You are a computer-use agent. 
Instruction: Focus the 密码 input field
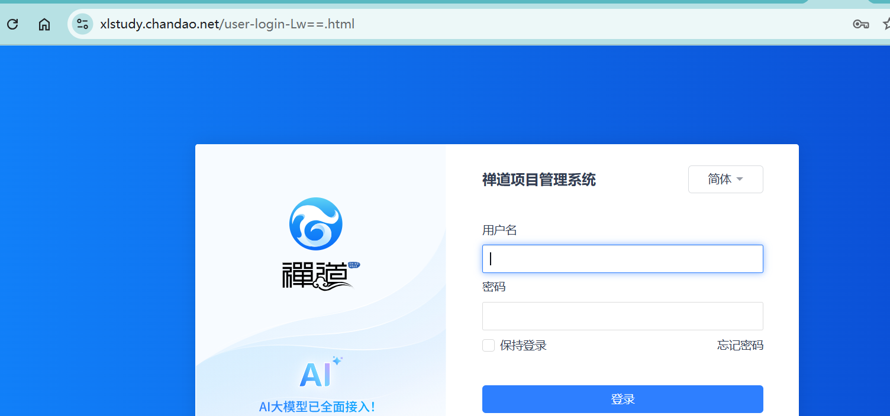[x=623, y=316]
